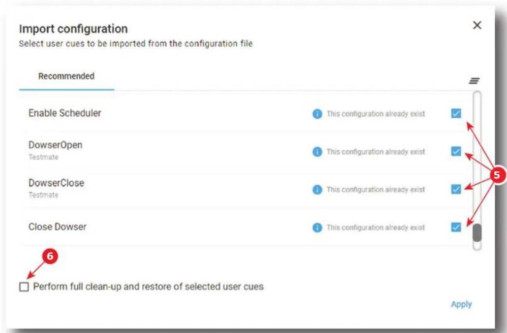Apply the selected import configuration
Image resolution: width=507 pixels, height=333 pixels.
[x=461, y=304]
